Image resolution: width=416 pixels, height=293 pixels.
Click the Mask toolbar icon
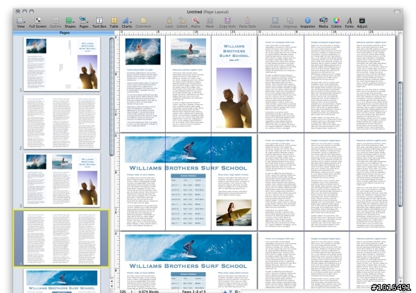tap(209, 23)
